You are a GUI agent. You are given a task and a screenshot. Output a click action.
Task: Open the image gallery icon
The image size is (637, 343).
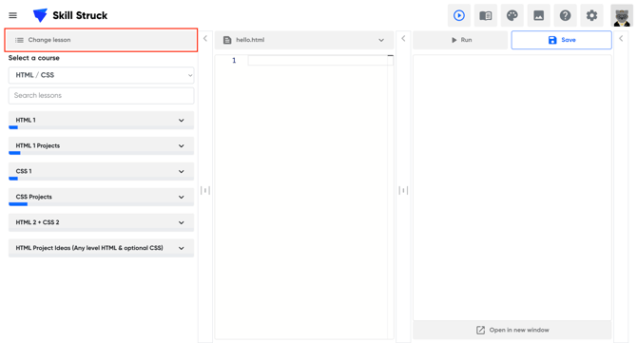tap(539, 15)
